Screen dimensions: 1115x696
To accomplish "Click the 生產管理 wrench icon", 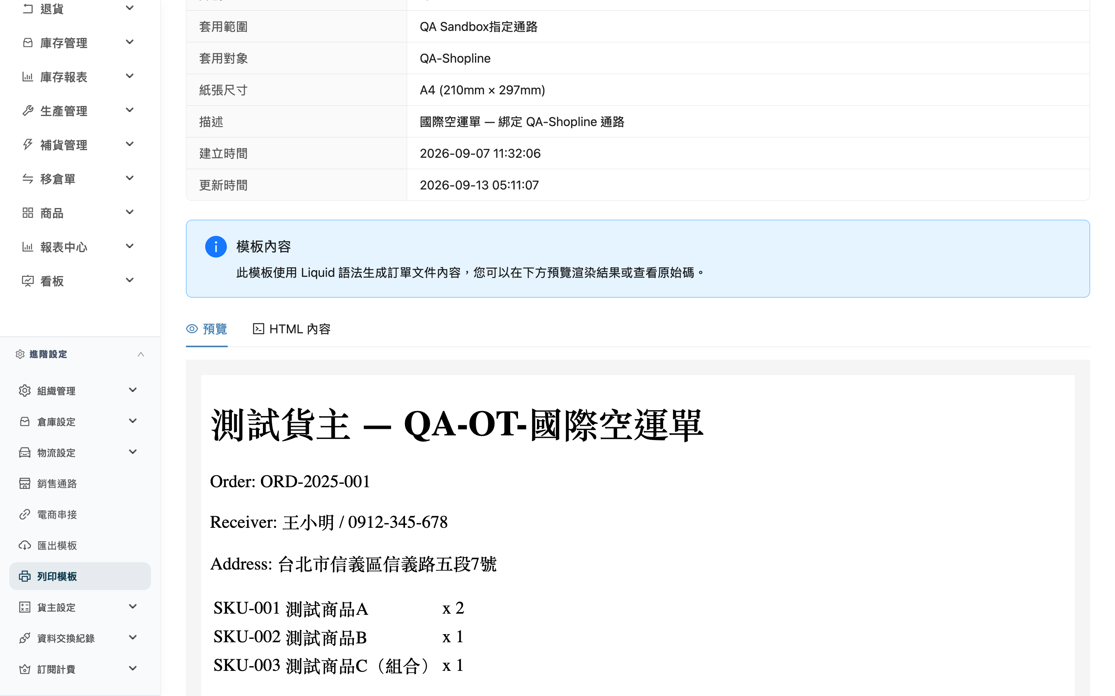I will 27,111.
